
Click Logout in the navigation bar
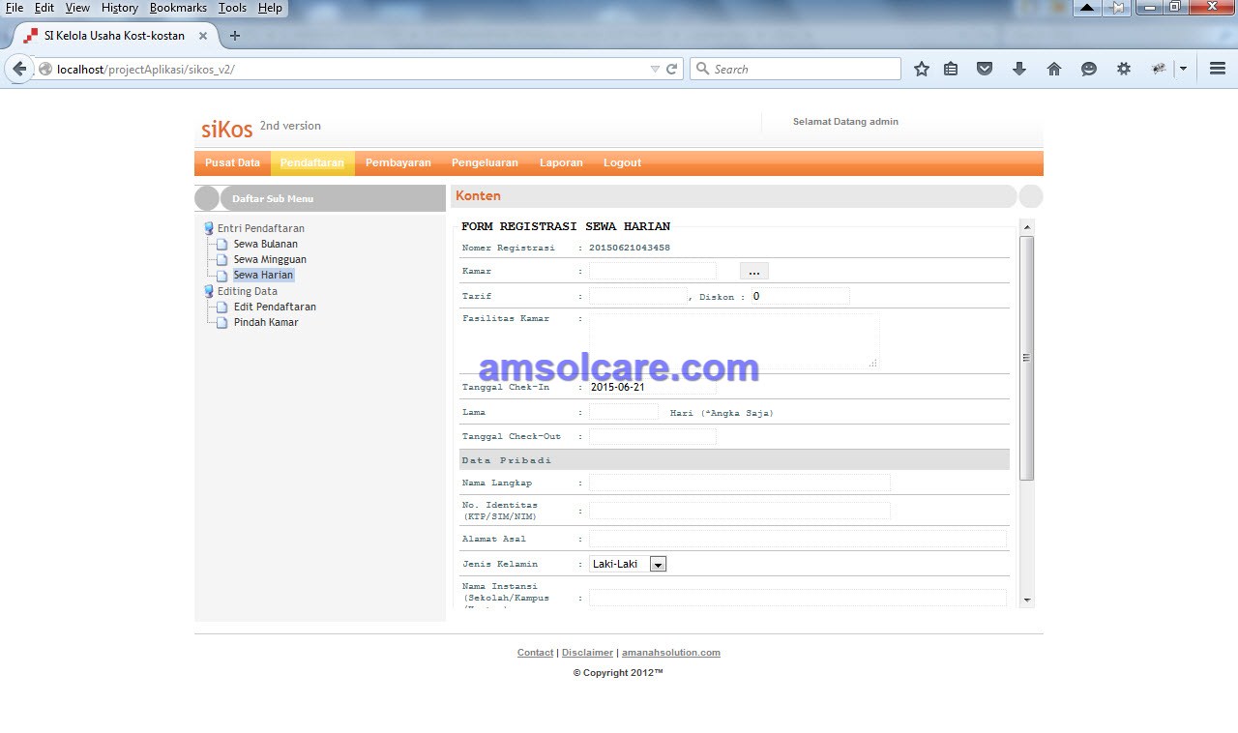[x=622, y=162]
